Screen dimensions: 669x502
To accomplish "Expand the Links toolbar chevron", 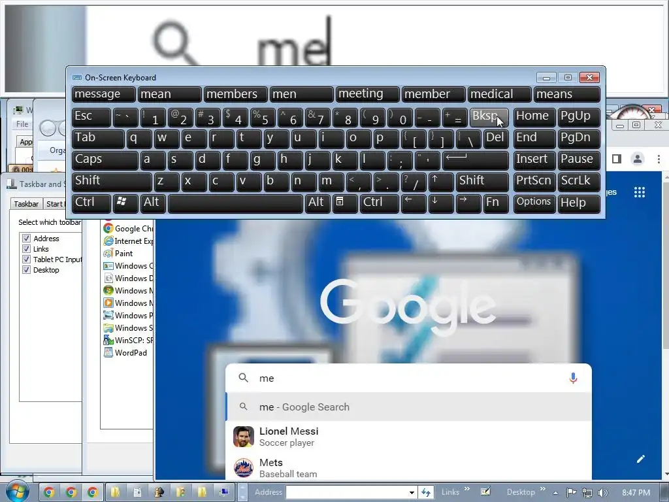I will pos(466,489).
